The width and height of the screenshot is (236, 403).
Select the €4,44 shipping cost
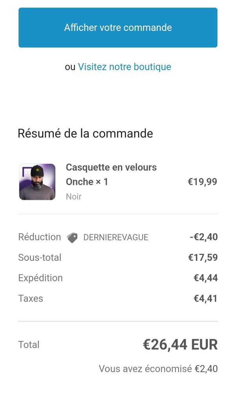coord(205,278)
